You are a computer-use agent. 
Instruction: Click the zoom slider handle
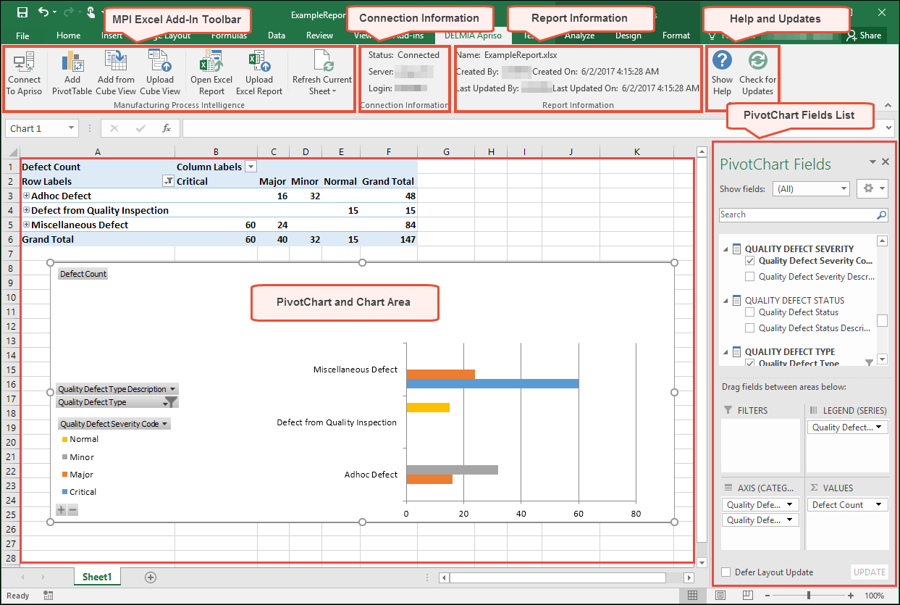(x=808, y=595)
